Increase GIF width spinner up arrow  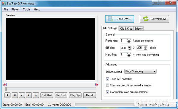pyautogui.click(x=129, y=47)
